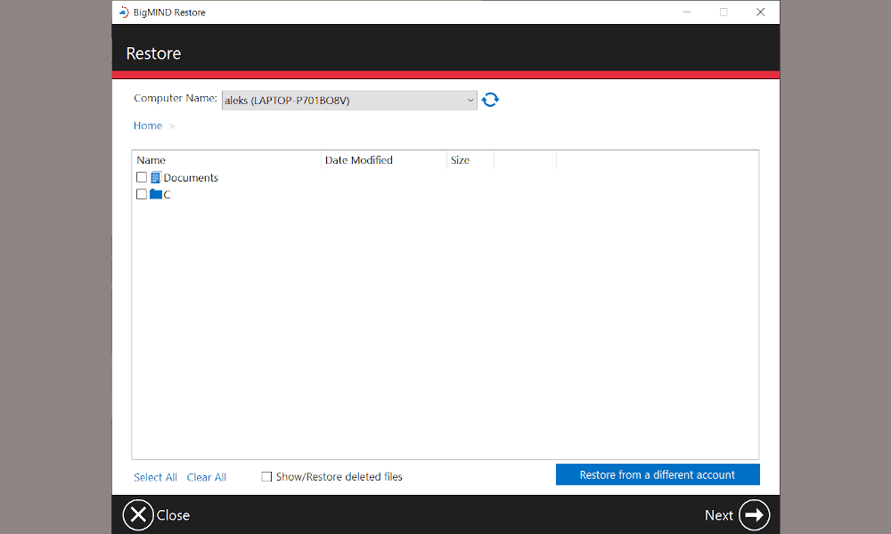This screenshot has height=534, width=891.
Task: Sort by Date Modified column header
Action: [x=384, y=160]
